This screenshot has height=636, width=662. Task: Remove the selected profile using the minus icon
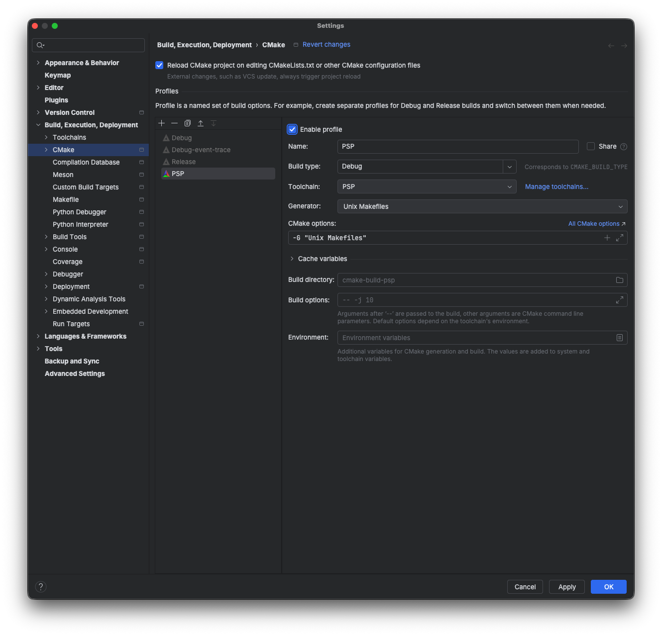click(x=174, y=123)
